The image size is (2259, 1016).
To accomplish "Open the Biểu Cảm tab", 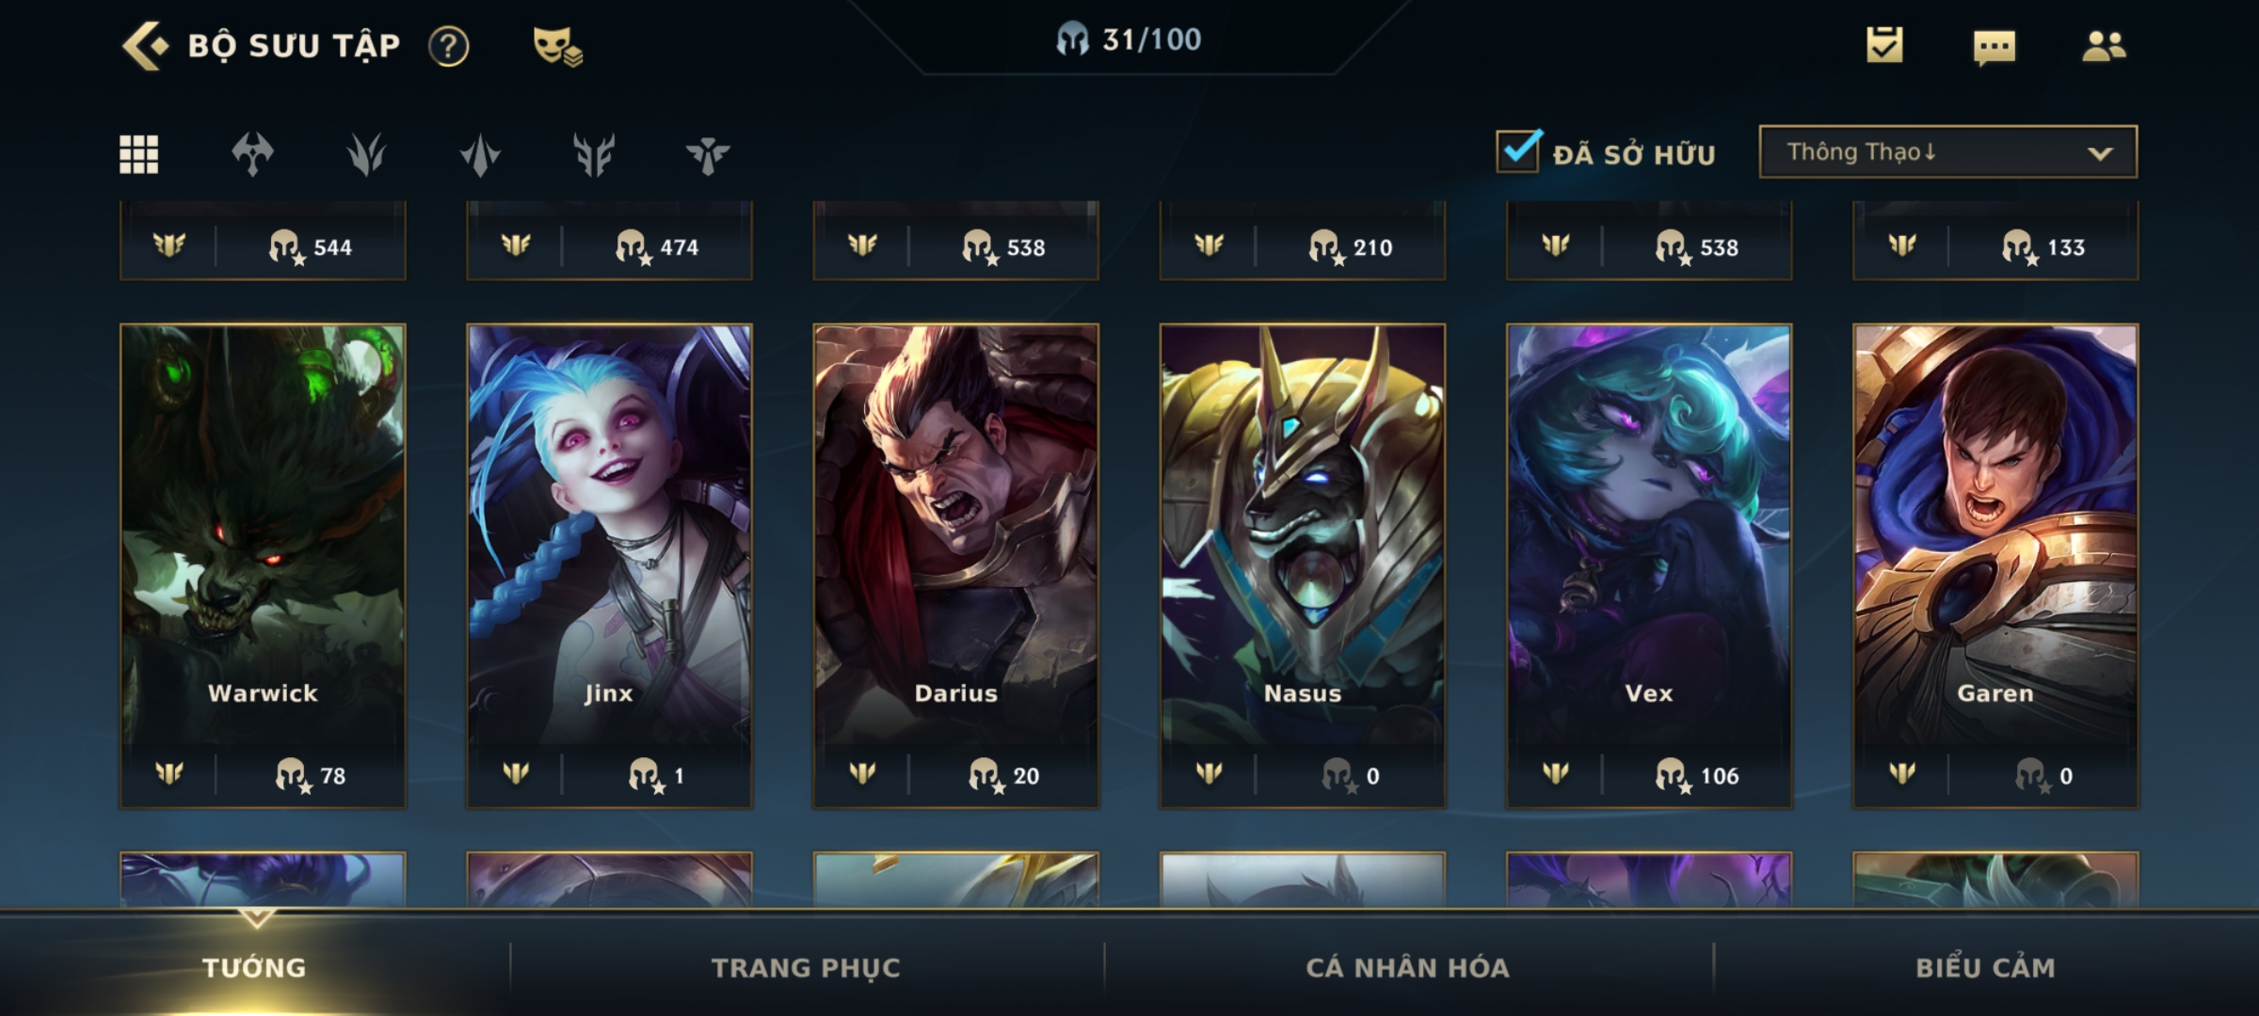I will click(x=1985, y=967).
